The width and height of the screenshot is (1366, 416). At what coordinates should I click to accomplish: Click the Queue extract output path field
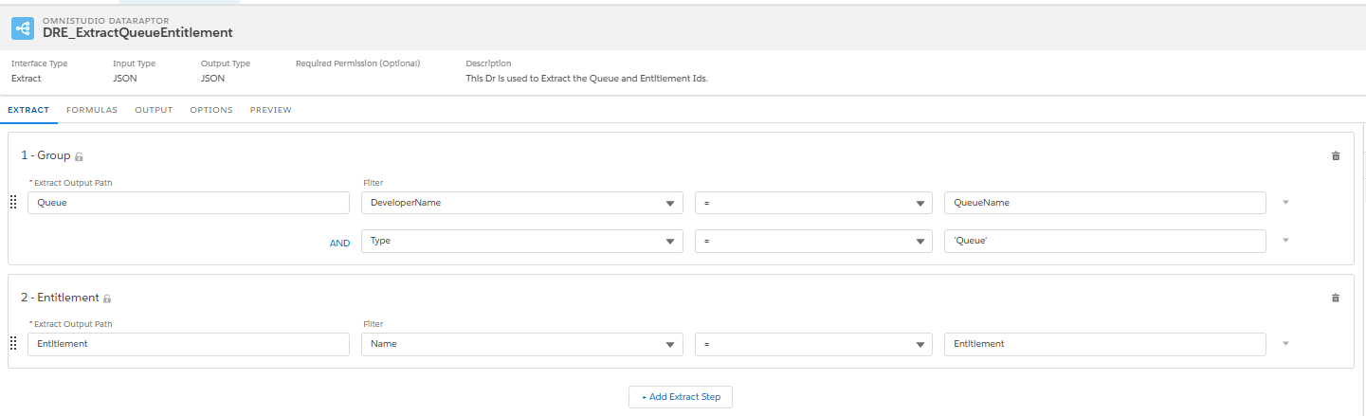[189, 203]
